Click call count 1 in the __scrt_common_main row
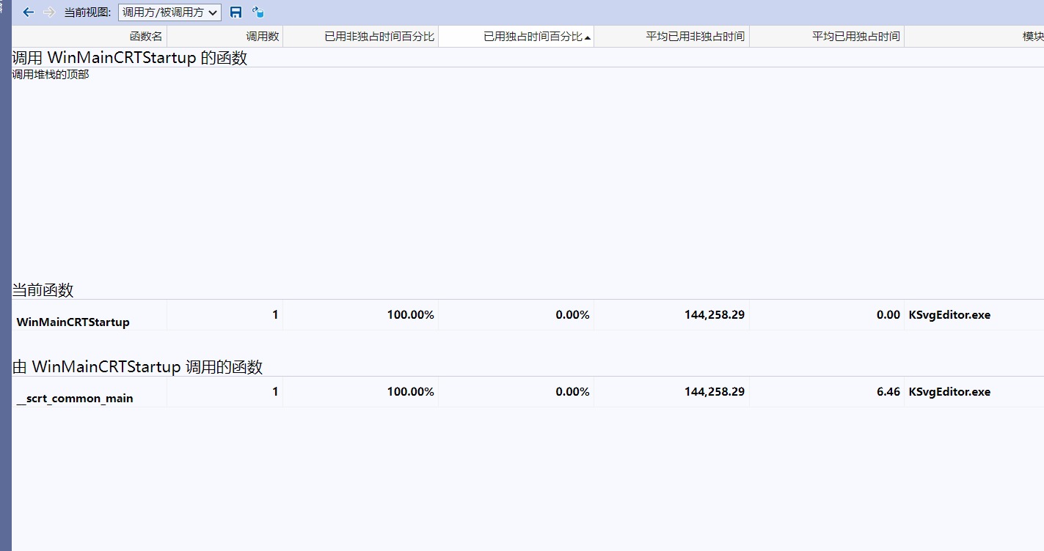Viewport: 1044px width, 551px height. pos(275,392)
